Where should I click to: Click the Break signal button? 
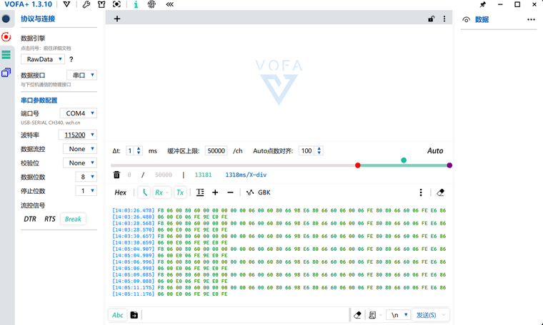(73, 219)
